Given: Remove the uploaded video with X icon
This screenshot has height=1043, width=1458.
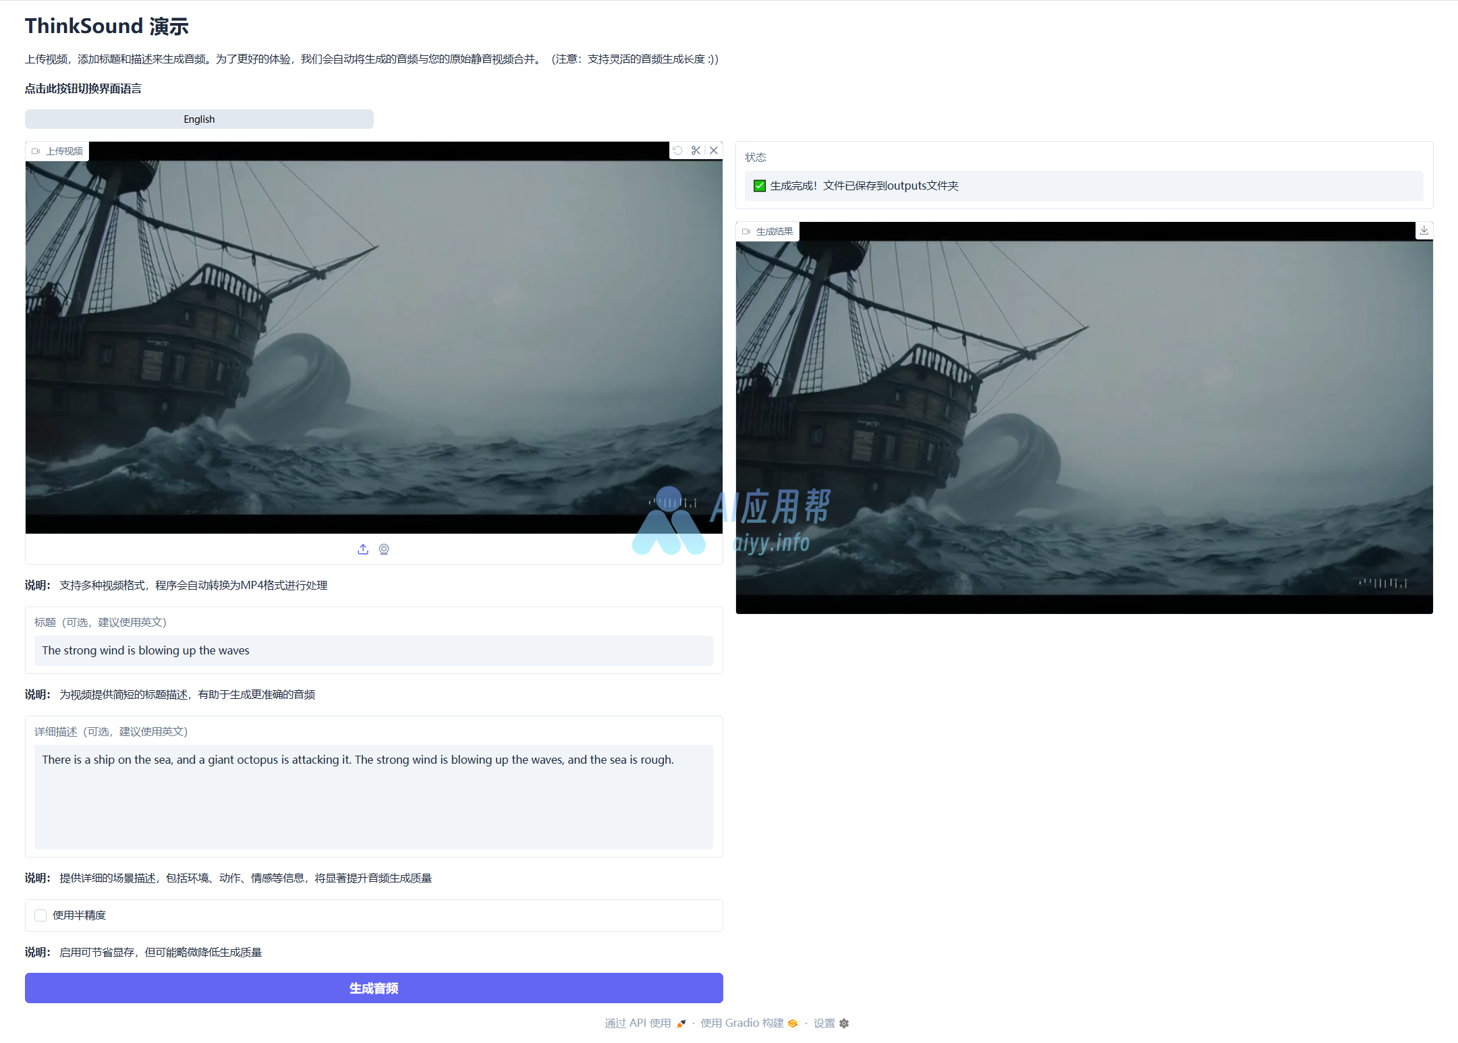Looking at the screenshot, I should (x=714, y=150).
